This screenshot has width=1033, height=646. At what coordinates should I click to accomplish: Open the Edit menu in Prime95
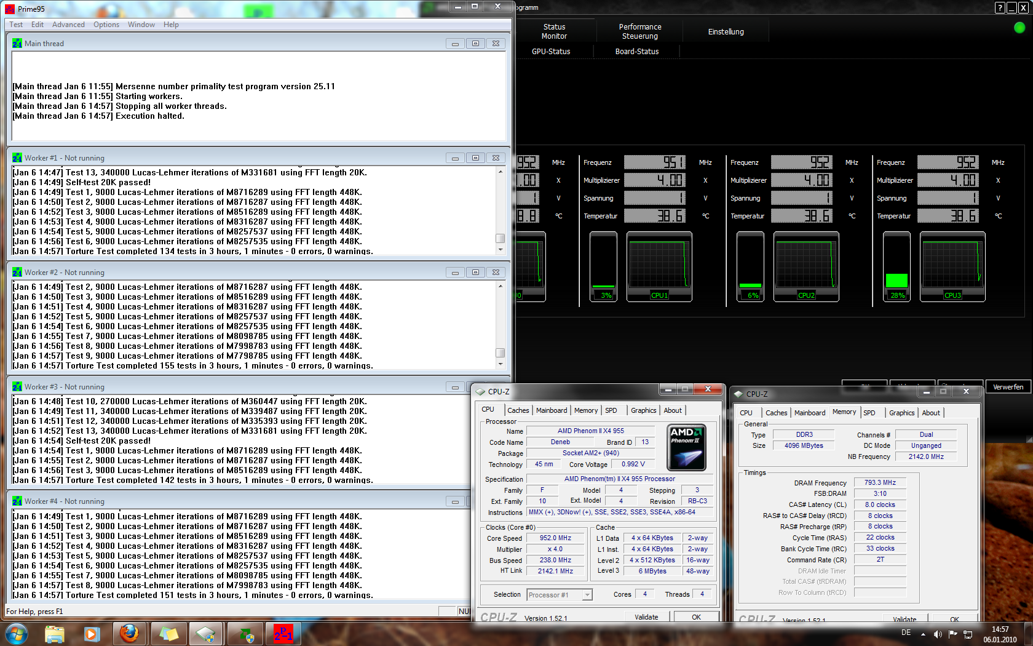coord(38,25)
